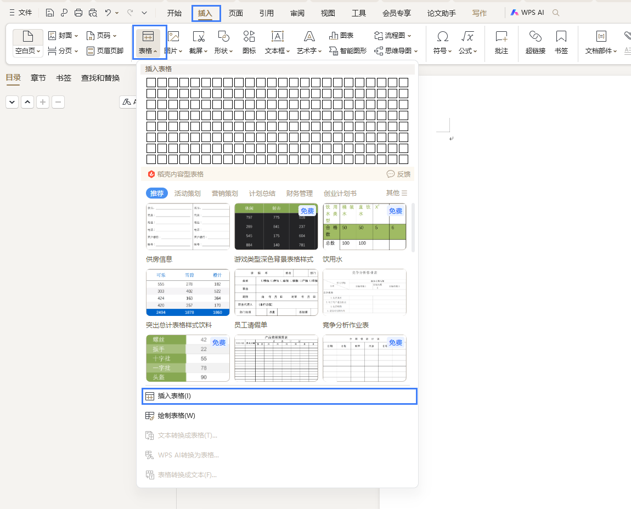This screenshot has width=631, height=509.
Task: Click the Feedback (反馈) link
Action: [x=399, y=174]
